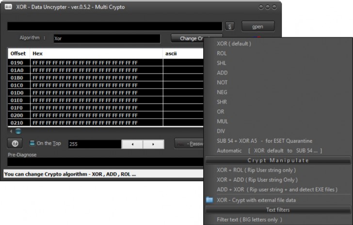Click the Algorithm field showing Xor
The height and width of the screenshot is (225, 353).
pyautogui.click(x=107, y=38)
